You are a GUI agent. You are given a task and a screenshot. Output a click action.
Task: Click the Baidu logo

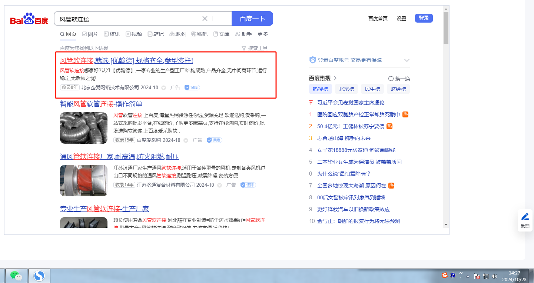click(29, 19)
